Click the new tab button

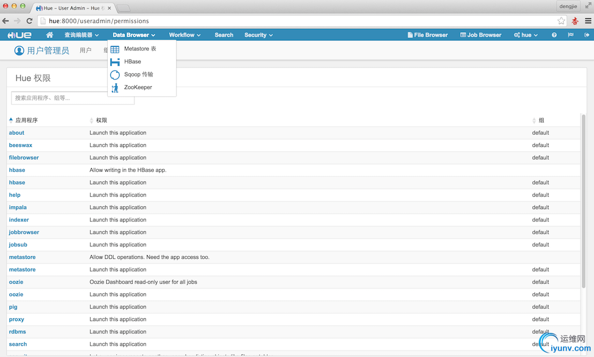point(123,9)
